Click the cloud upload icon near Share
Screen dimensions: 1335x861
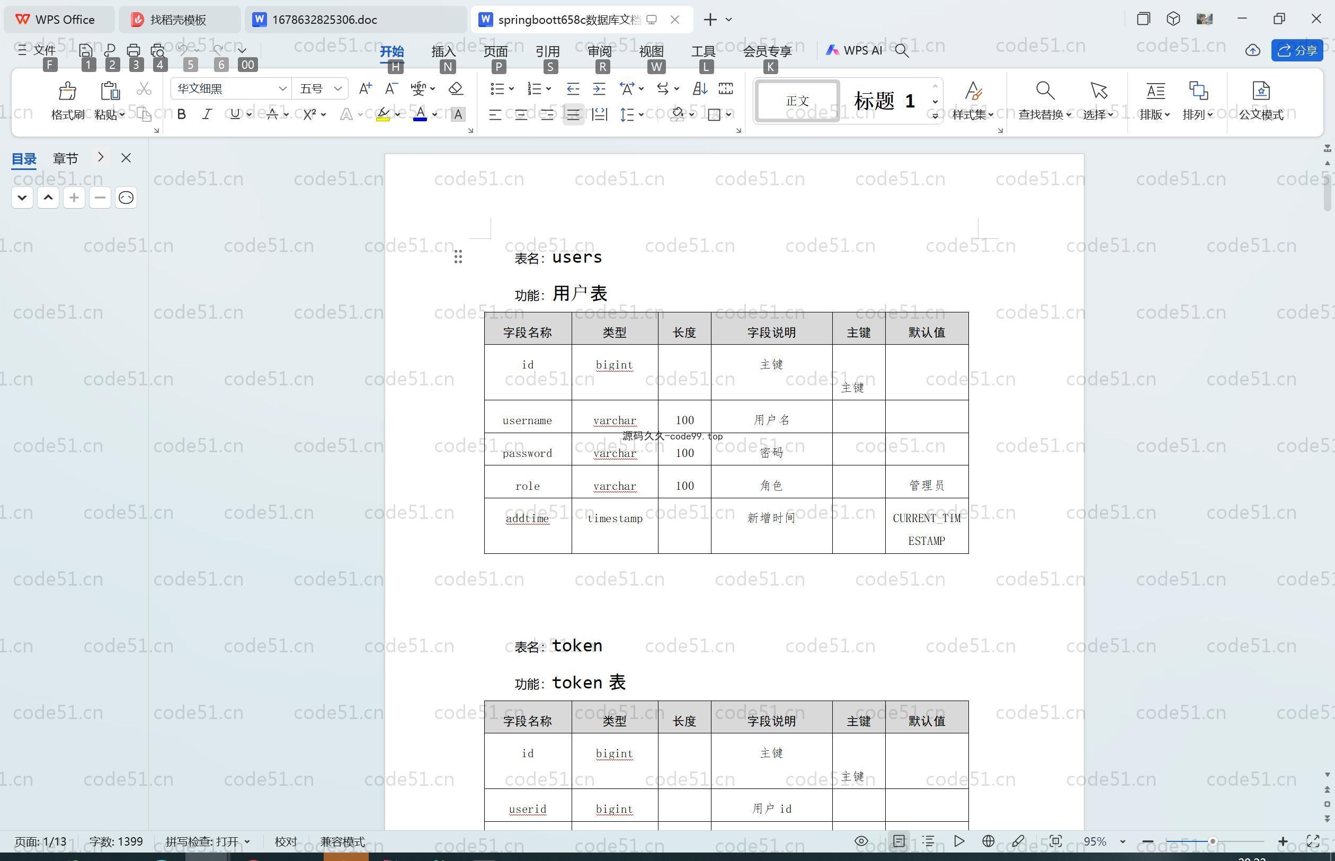click(1253, 50)
